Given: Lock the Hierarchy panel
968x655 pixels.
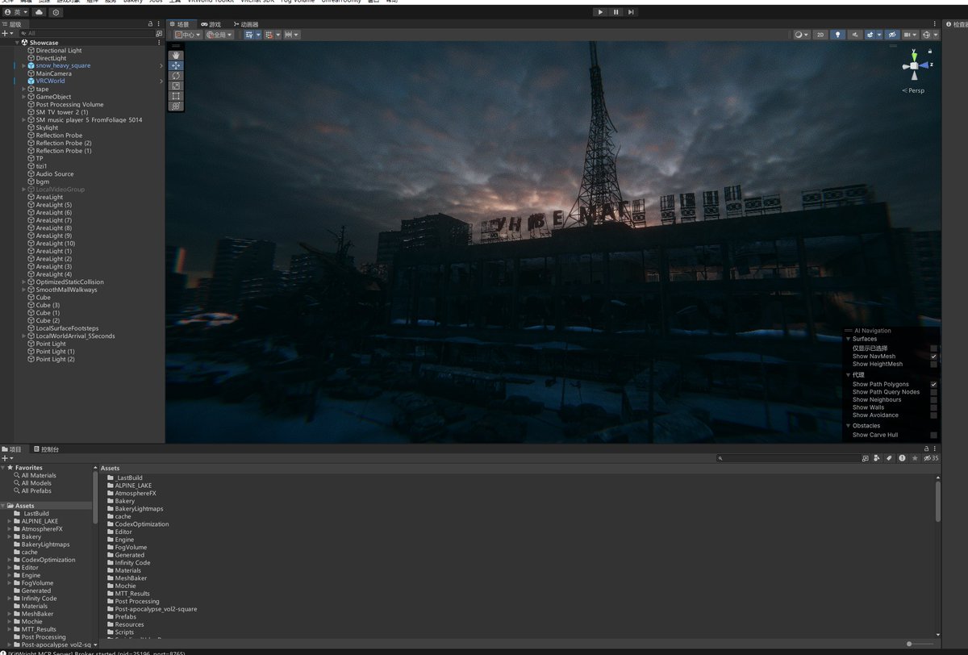Looking at the screenshot, I should (150, 24).
